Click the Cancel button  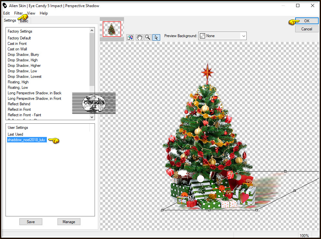click(307, 29)
